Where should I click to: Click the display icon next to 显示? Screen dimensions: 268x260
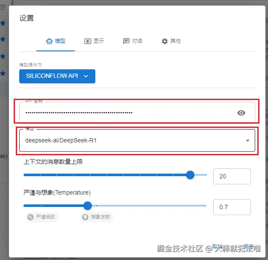[x=88, y=41]
